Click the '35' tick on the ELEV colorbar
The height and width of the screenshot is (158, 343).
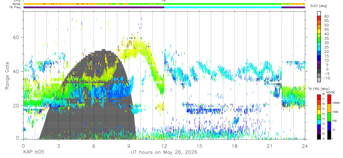pyautogui.click(x=326, y=38)
